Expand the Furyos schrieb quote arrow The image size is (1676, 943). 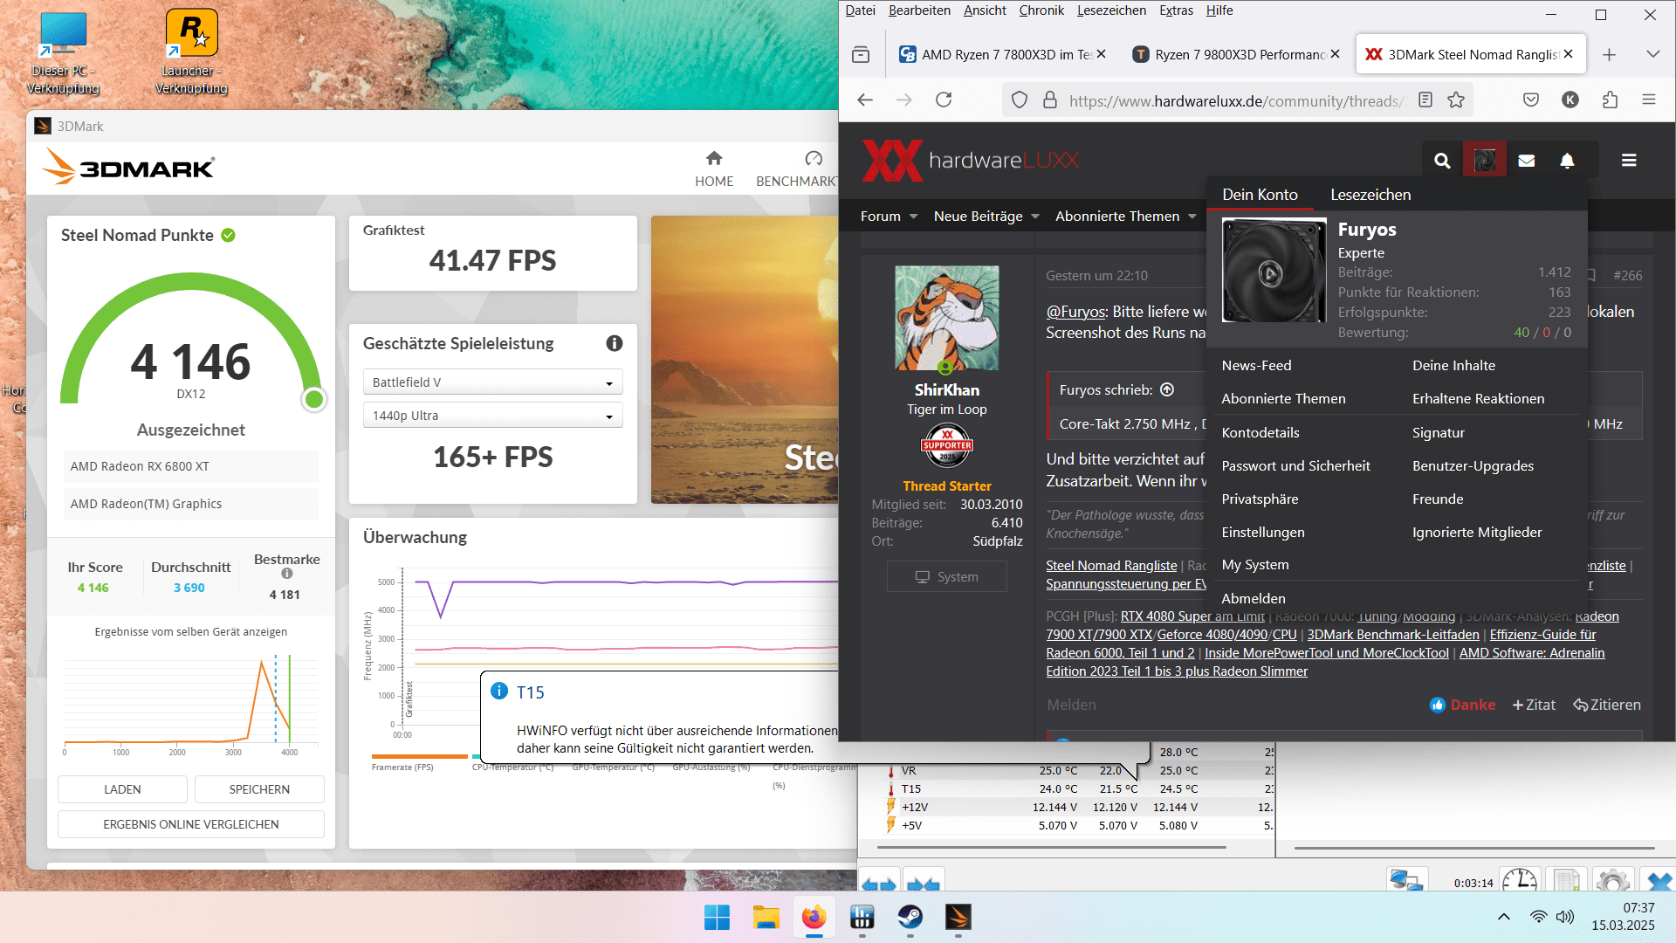pos(1167,390)
